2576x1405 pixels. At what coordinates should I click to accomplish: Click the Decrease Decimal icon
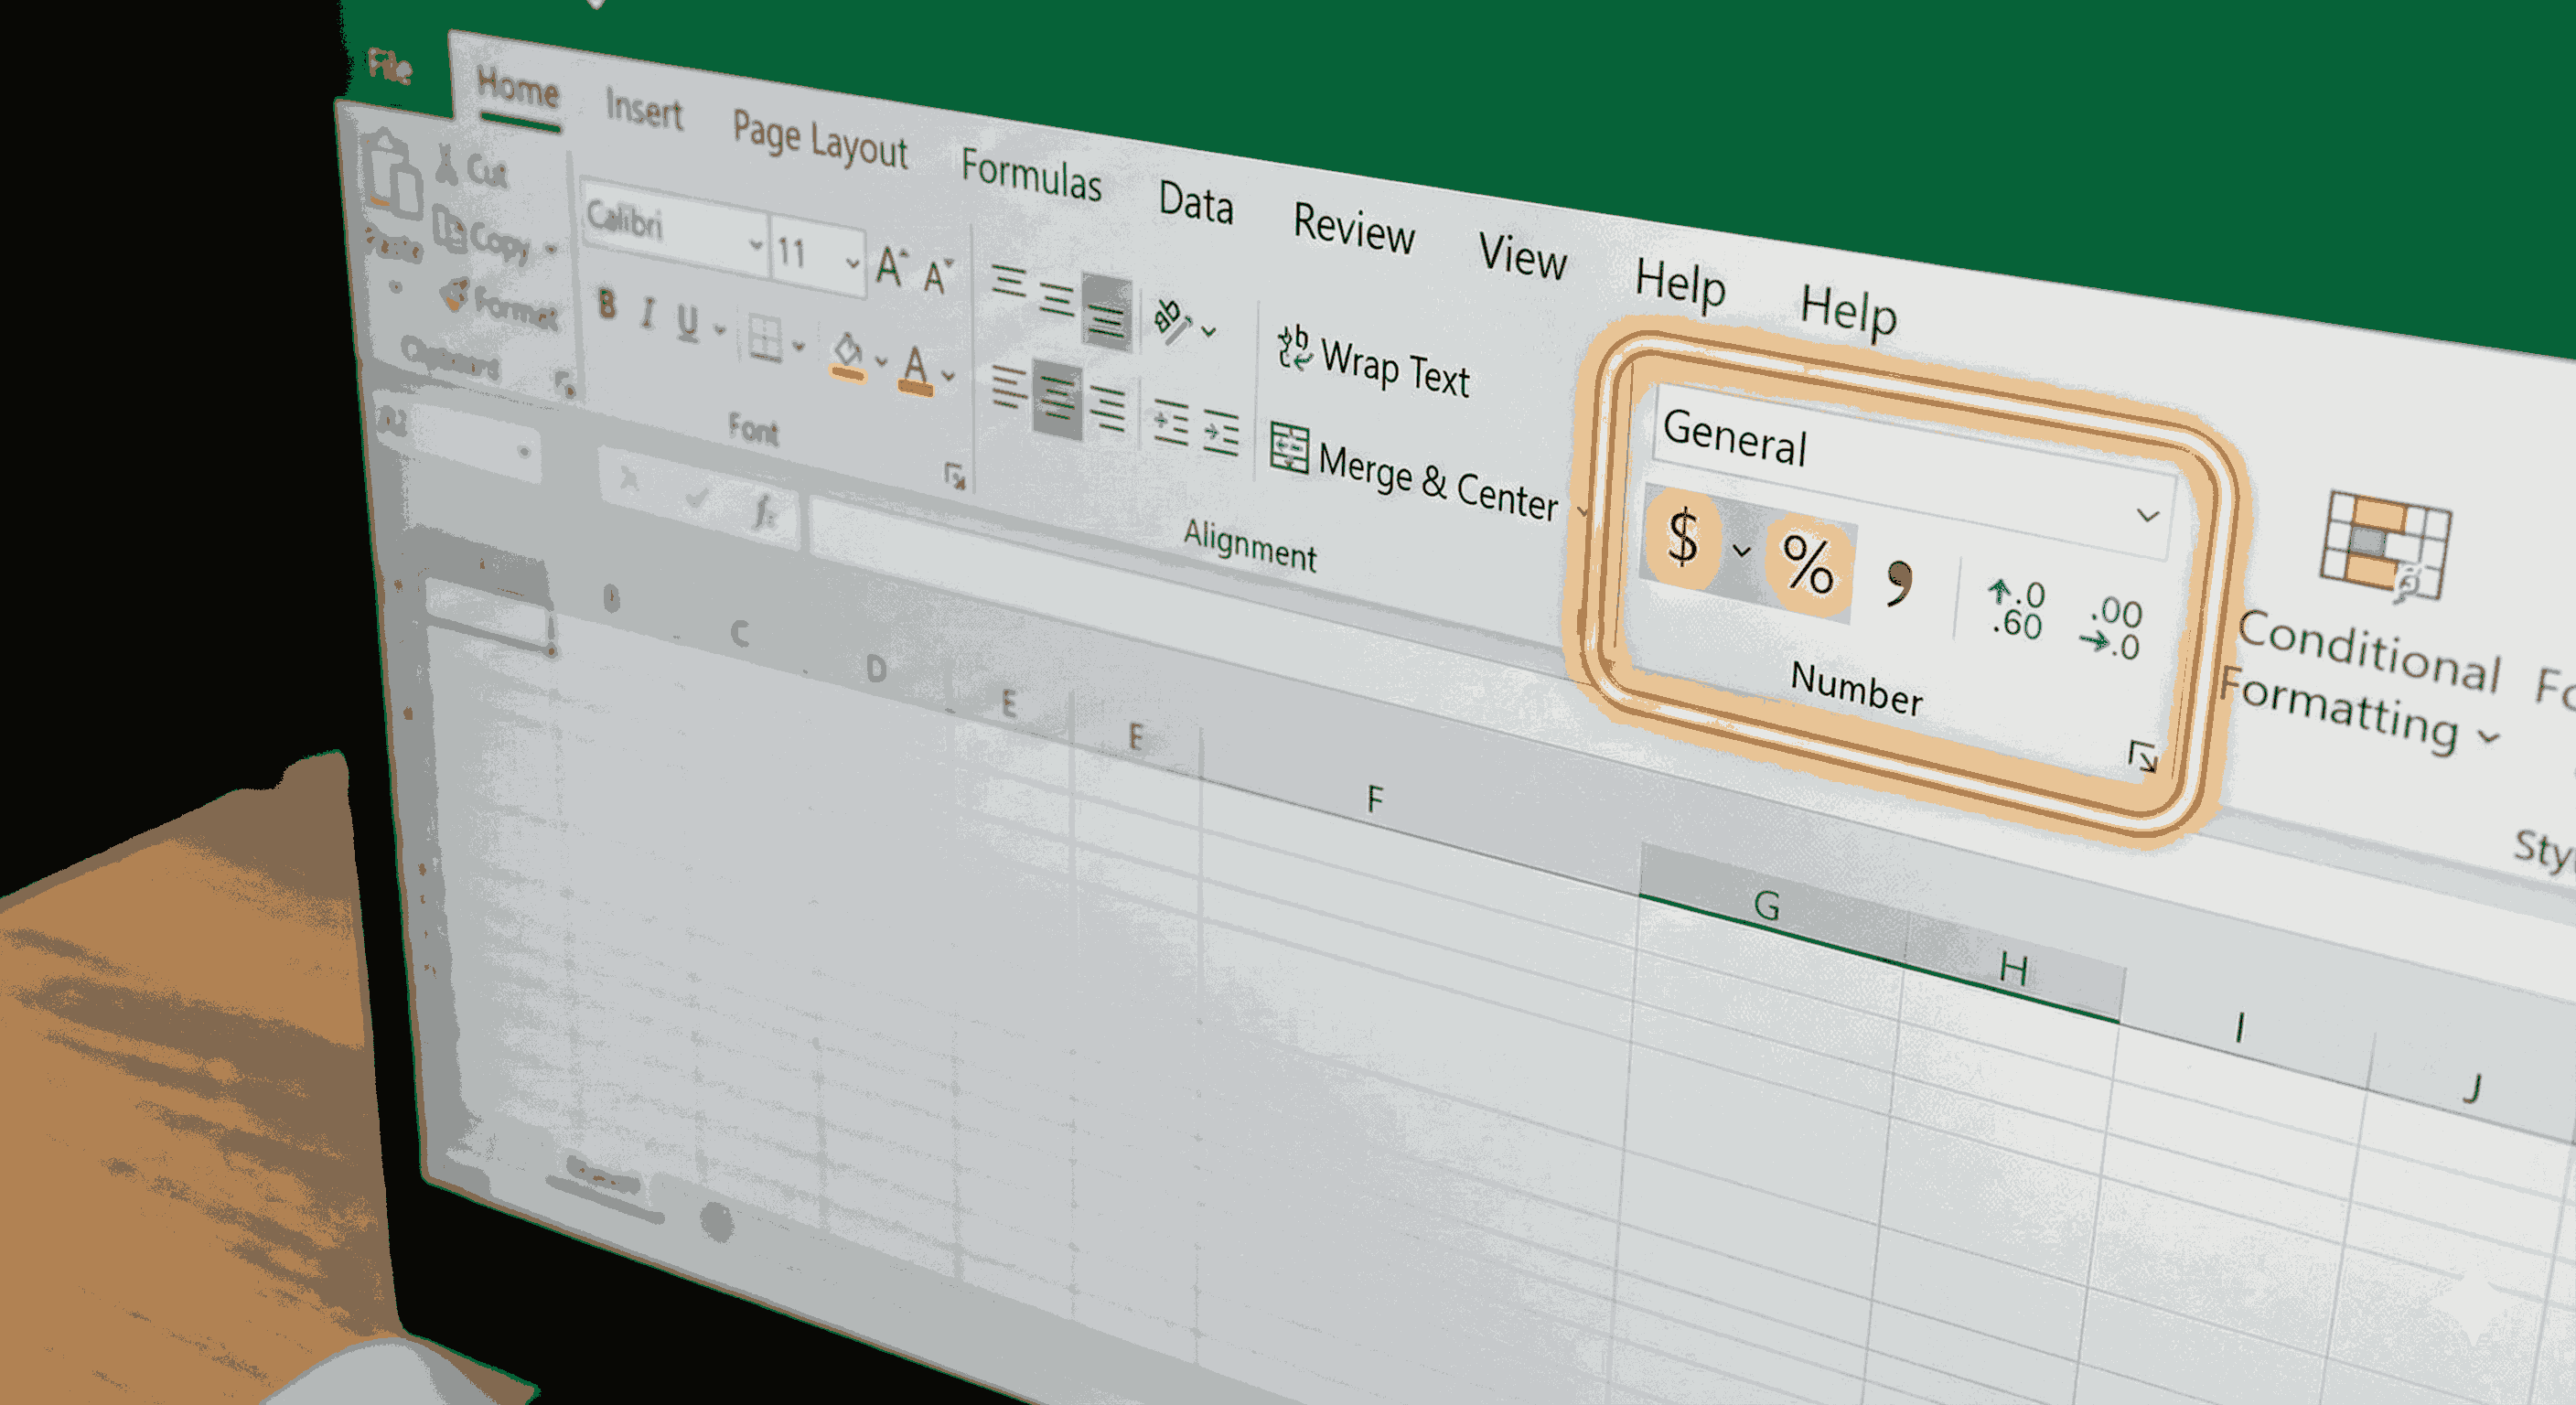[x=2113, y=628]
